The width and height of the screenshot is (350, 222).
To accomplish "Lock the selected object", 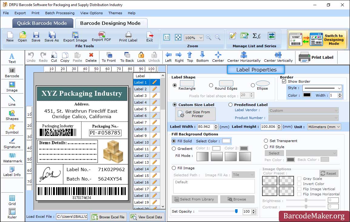I will pyautogui.click(x=141, y=57).
